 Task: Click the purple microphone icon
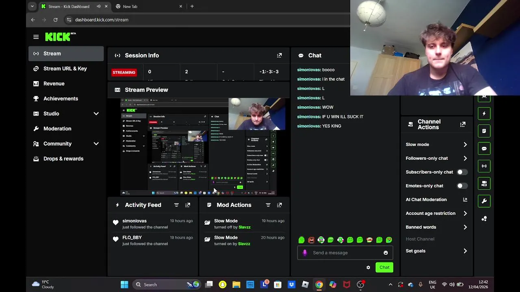[x=305, y=253]
